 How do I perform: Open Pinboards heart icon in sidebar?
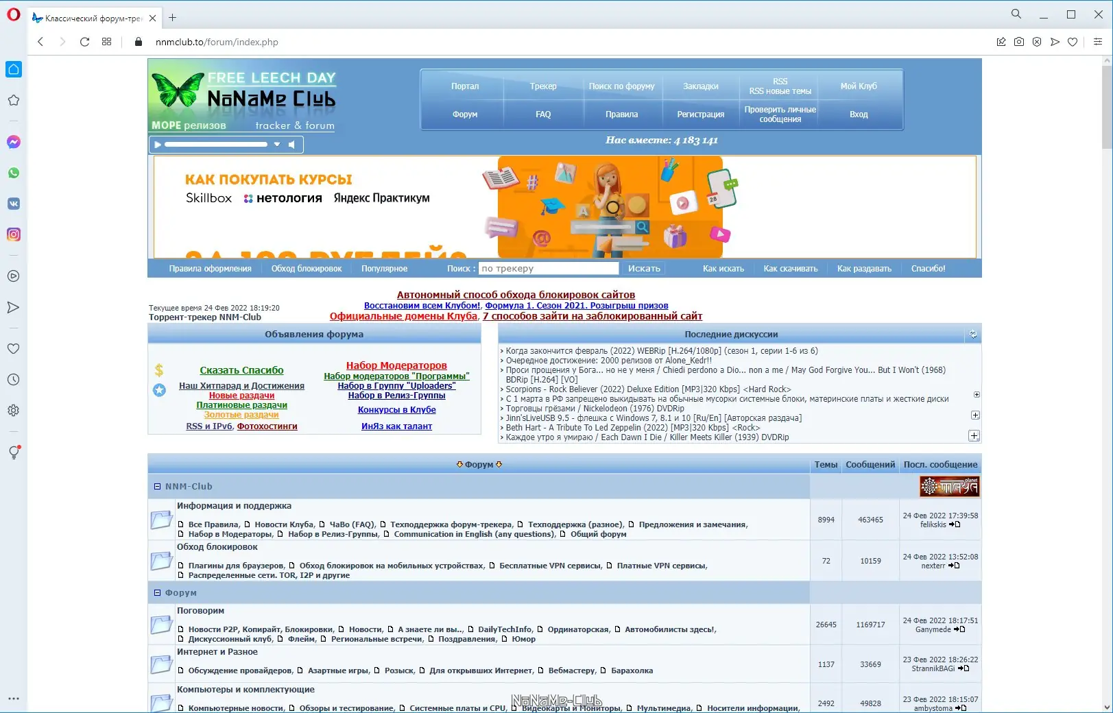click(x=14, y=348)
